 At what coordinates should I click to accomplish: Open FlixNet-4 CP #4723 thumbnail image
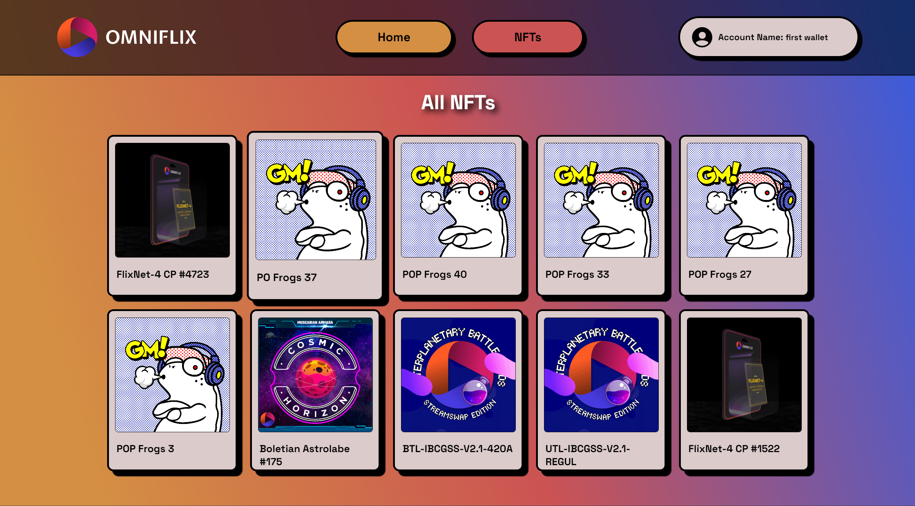[172, 200]
